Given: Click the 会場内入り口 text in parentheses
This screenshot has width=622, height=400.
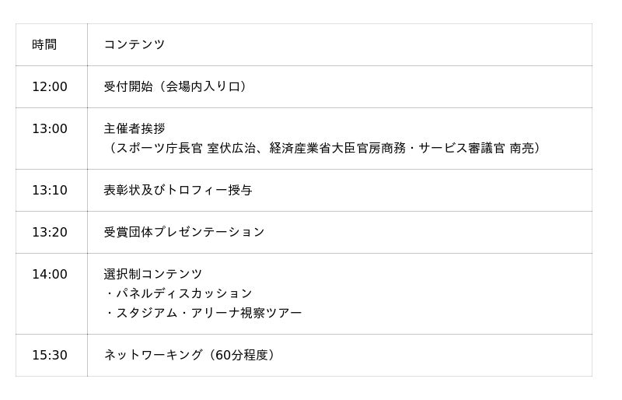Looking at the screenshot, I should tap(204, 86).
